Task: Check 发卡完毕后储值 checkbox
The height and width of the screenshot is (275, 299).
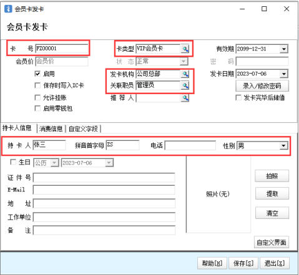Action: coord(238,97)
